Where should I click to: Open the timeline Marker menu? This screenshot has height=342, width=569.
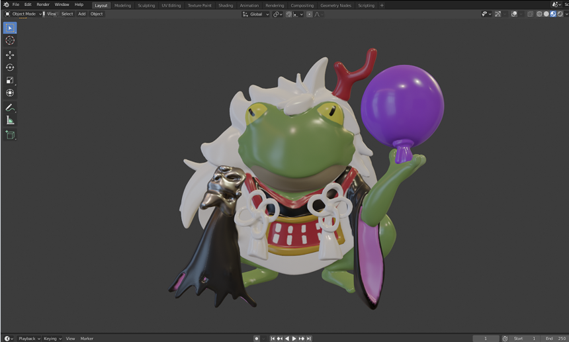(87, 339)
